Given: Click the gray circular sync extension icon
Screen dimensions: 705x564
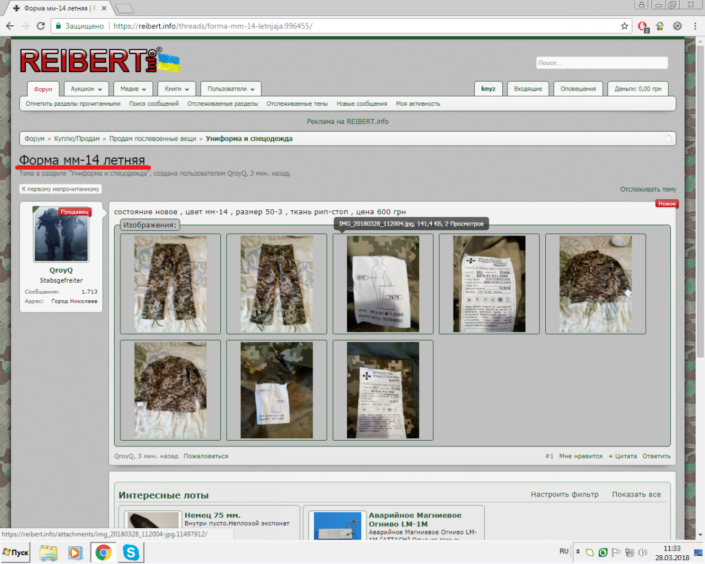Looking at the screenshot, I should click(677, 26).
